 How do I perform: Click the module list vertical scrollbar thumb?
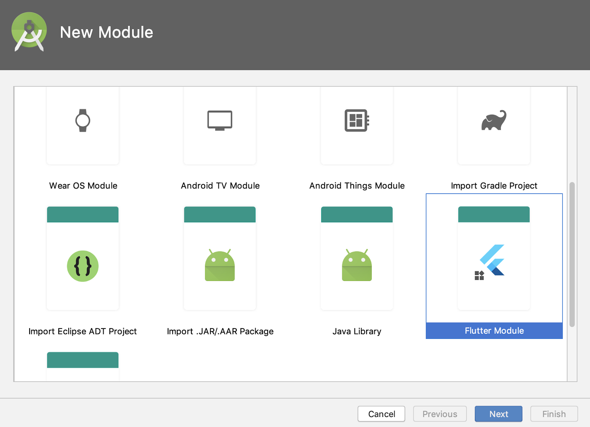click(572, 254)
